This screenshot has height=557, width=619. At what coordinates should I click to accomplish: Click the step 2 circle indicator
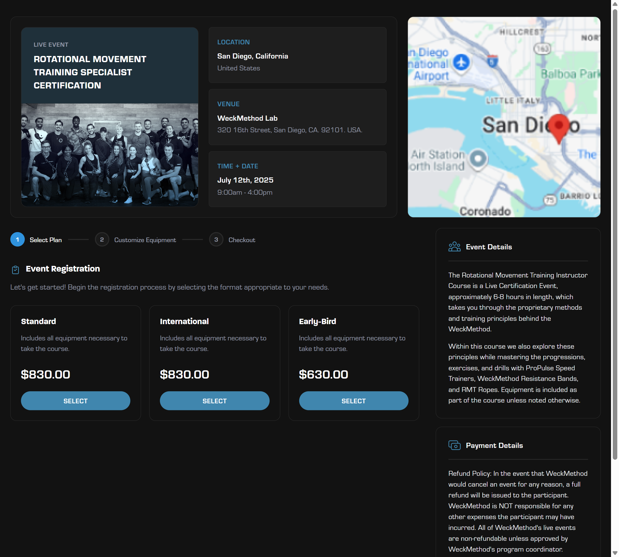point(102,240)
